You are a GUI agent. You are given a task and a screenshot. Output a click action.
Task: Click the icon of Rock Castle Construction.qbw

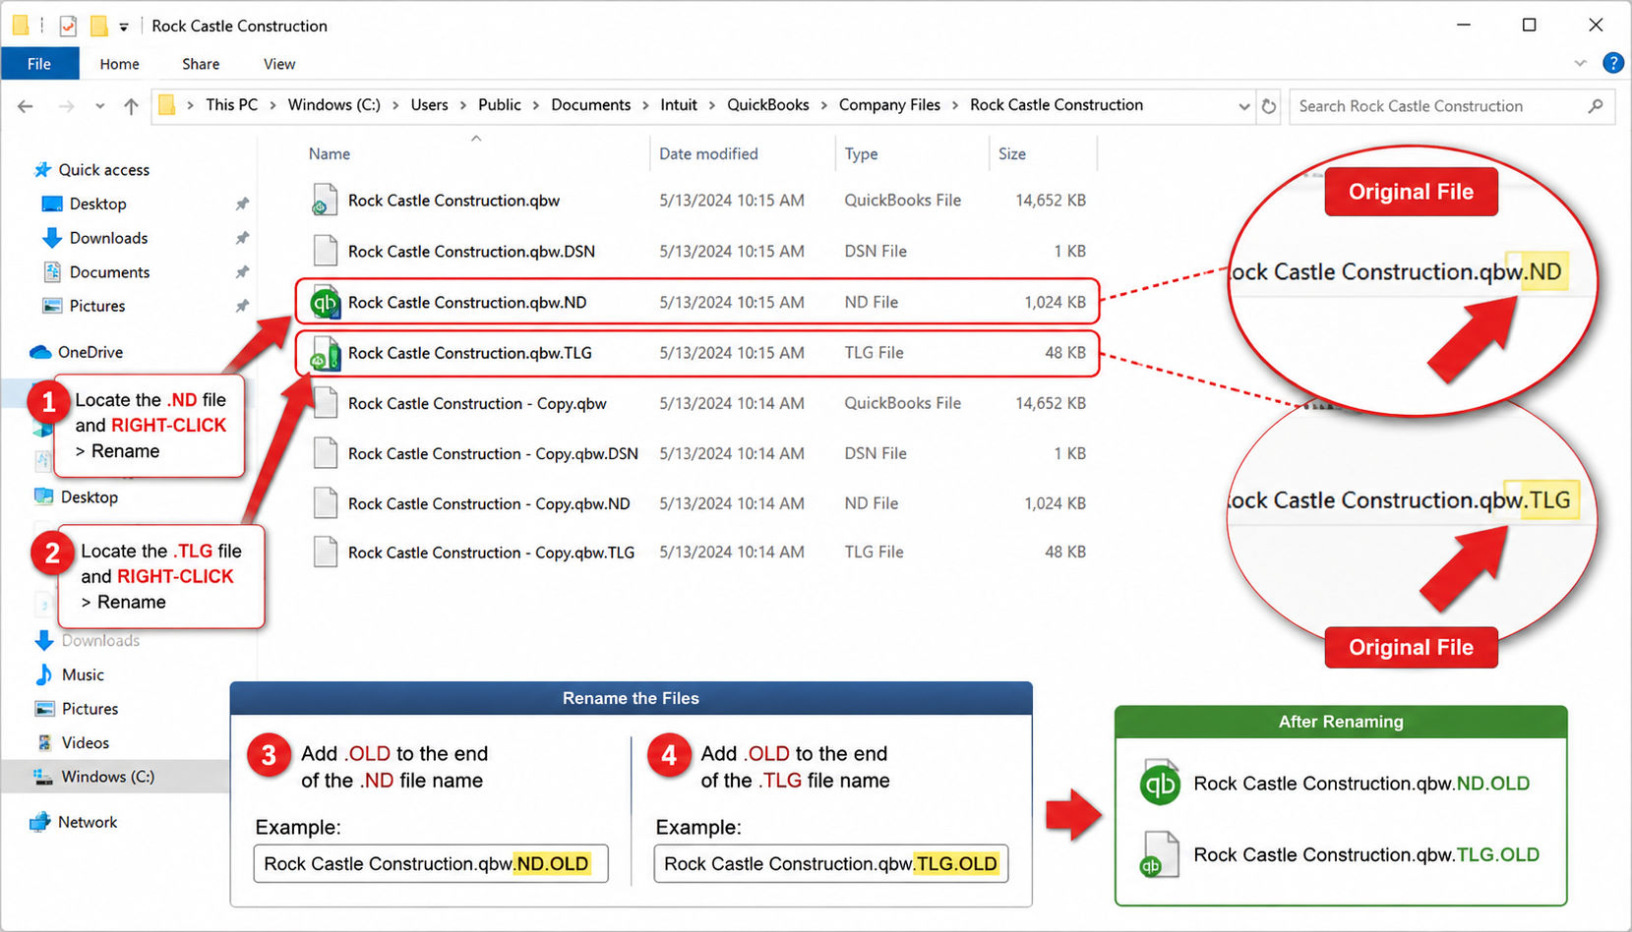tap(325, 201)
